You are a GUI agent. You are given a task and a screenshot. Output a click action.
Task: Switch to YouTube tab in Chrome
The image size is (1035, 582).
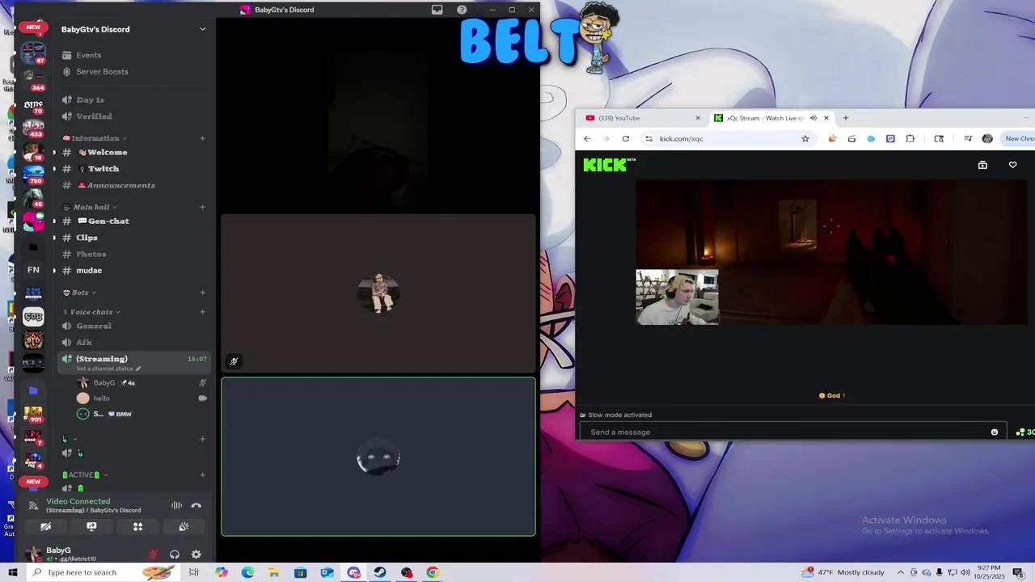click(x=641, y=118)
